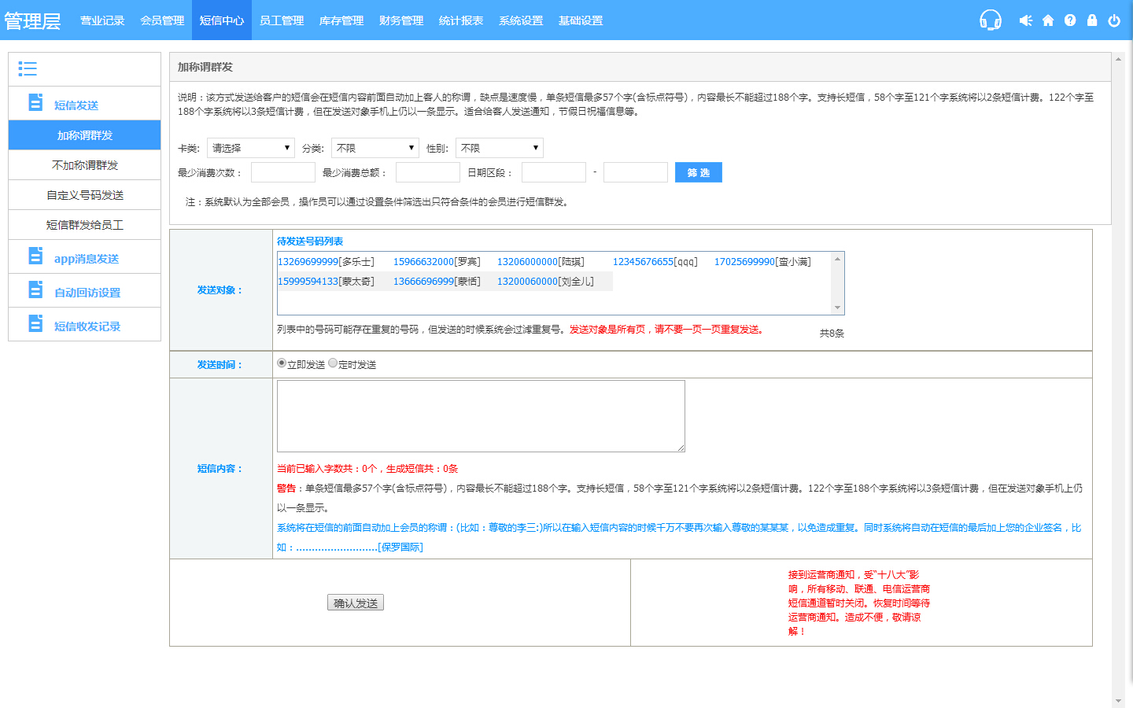This screenshot has width=1133, height=708.
Task: Click the document icon beside app消息发送
Action: pyautogui.click(x=35, y=256)
